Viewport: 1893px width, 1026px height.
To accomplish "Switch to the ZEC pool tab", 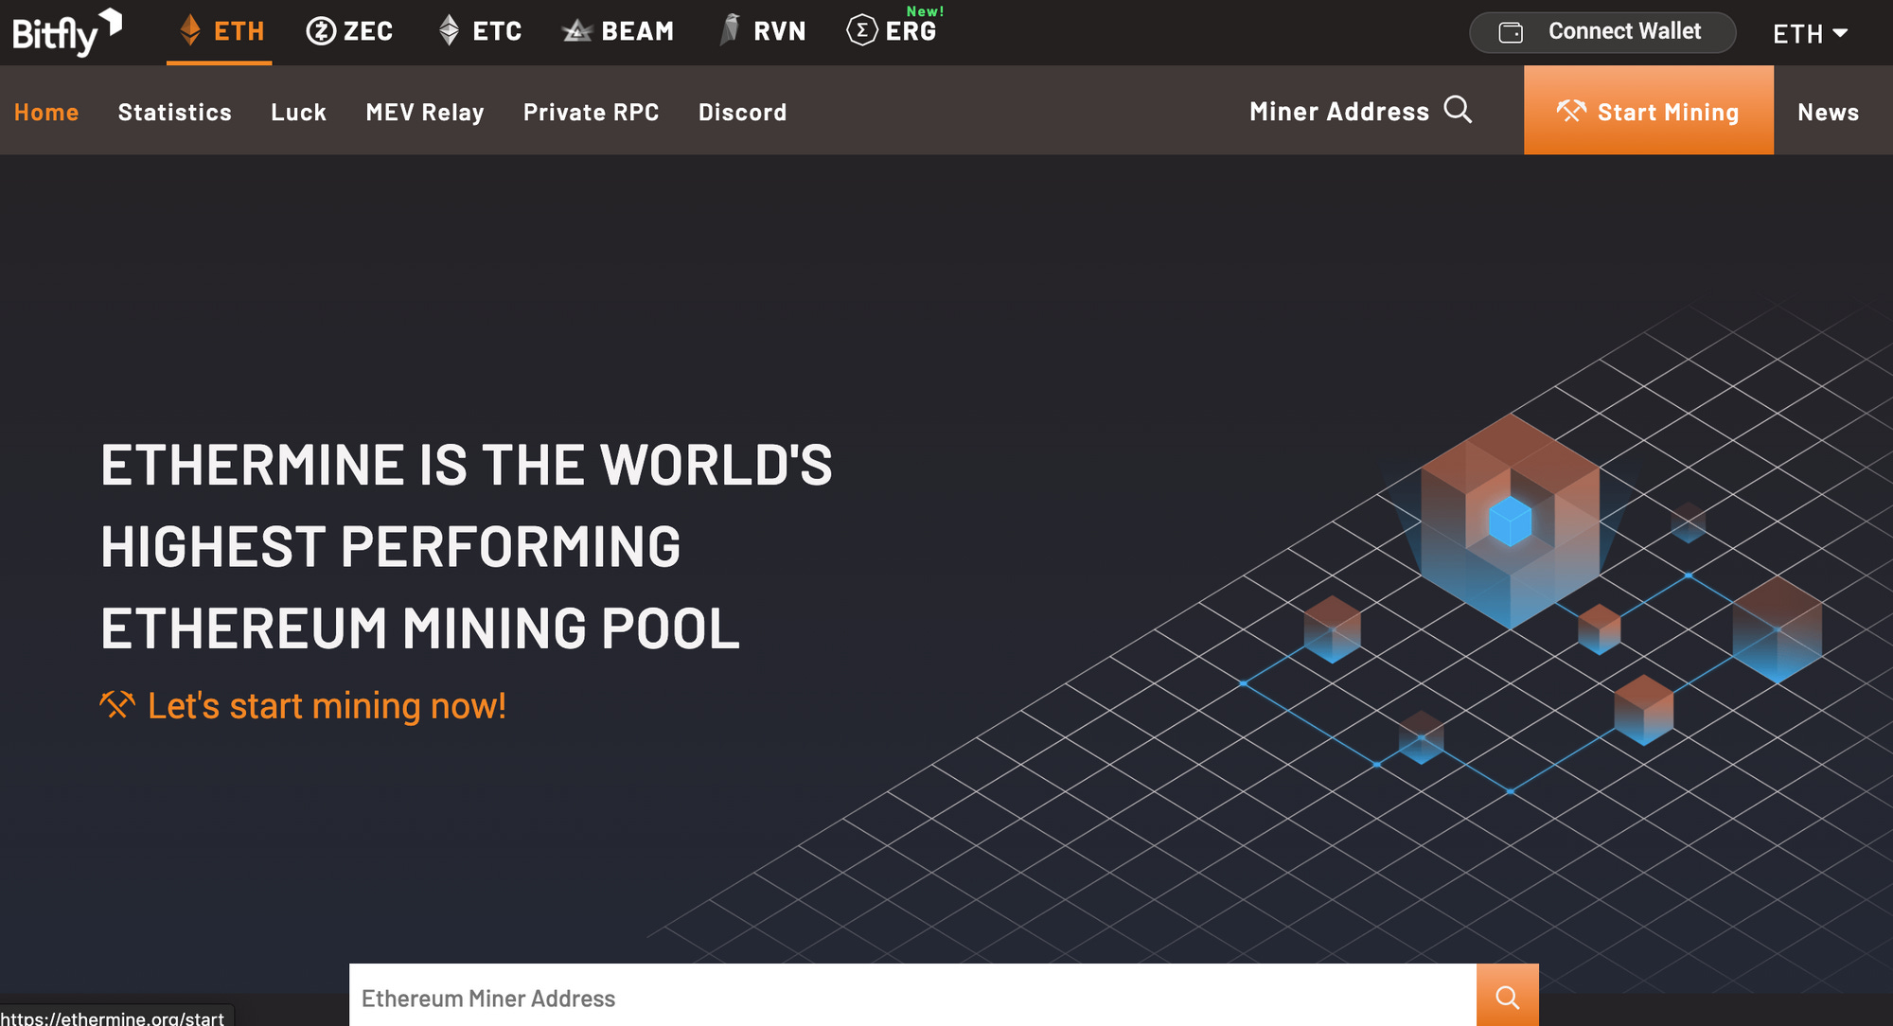I will click(350, 31).
